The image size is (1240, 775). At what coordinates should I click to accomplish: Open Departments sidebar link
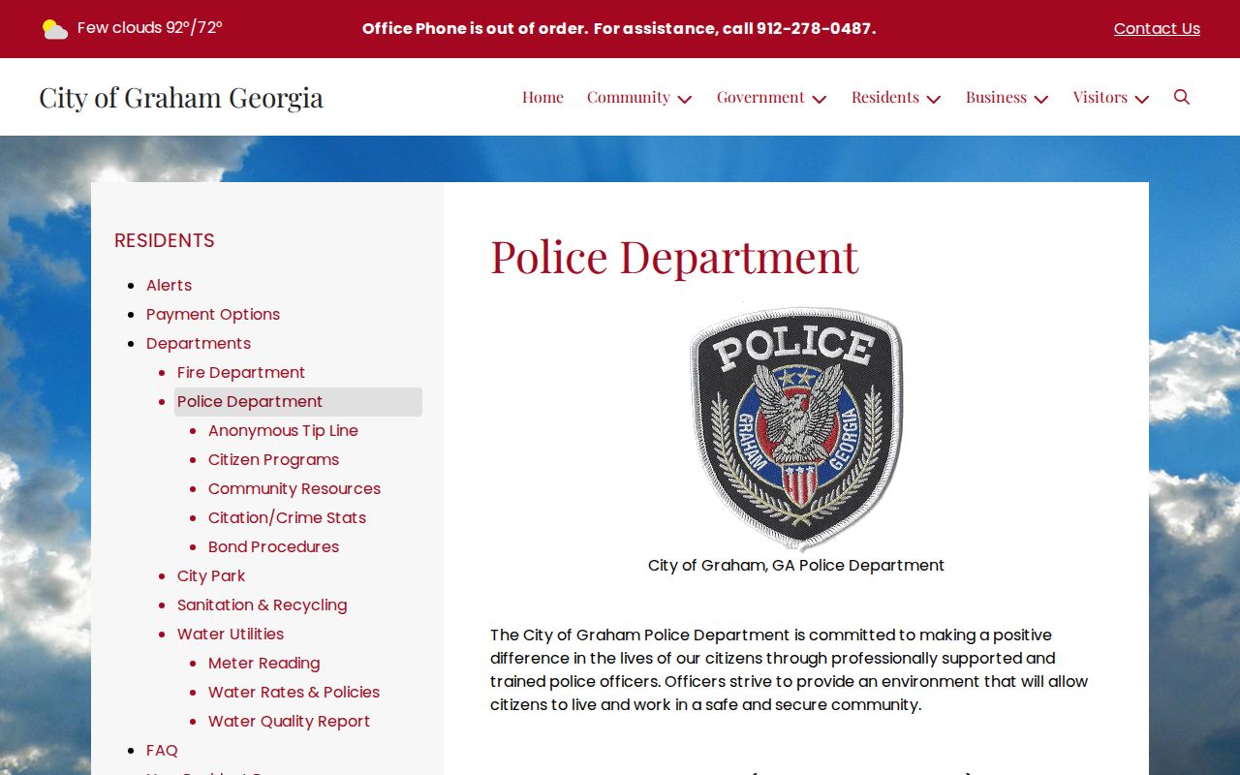tap(199, 343)
